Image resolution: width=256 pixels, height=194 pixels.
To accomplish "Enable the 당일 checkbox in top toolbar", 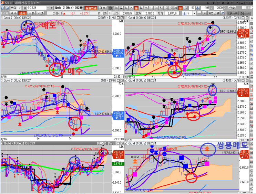I will click(244, 8).
